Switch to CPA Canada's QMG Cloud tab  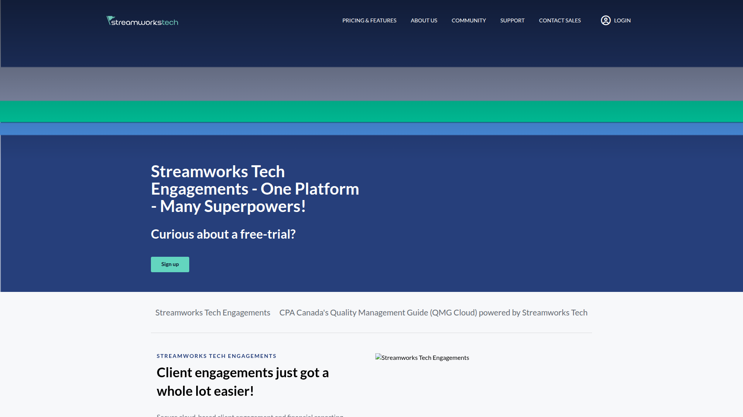click(433, 313)
